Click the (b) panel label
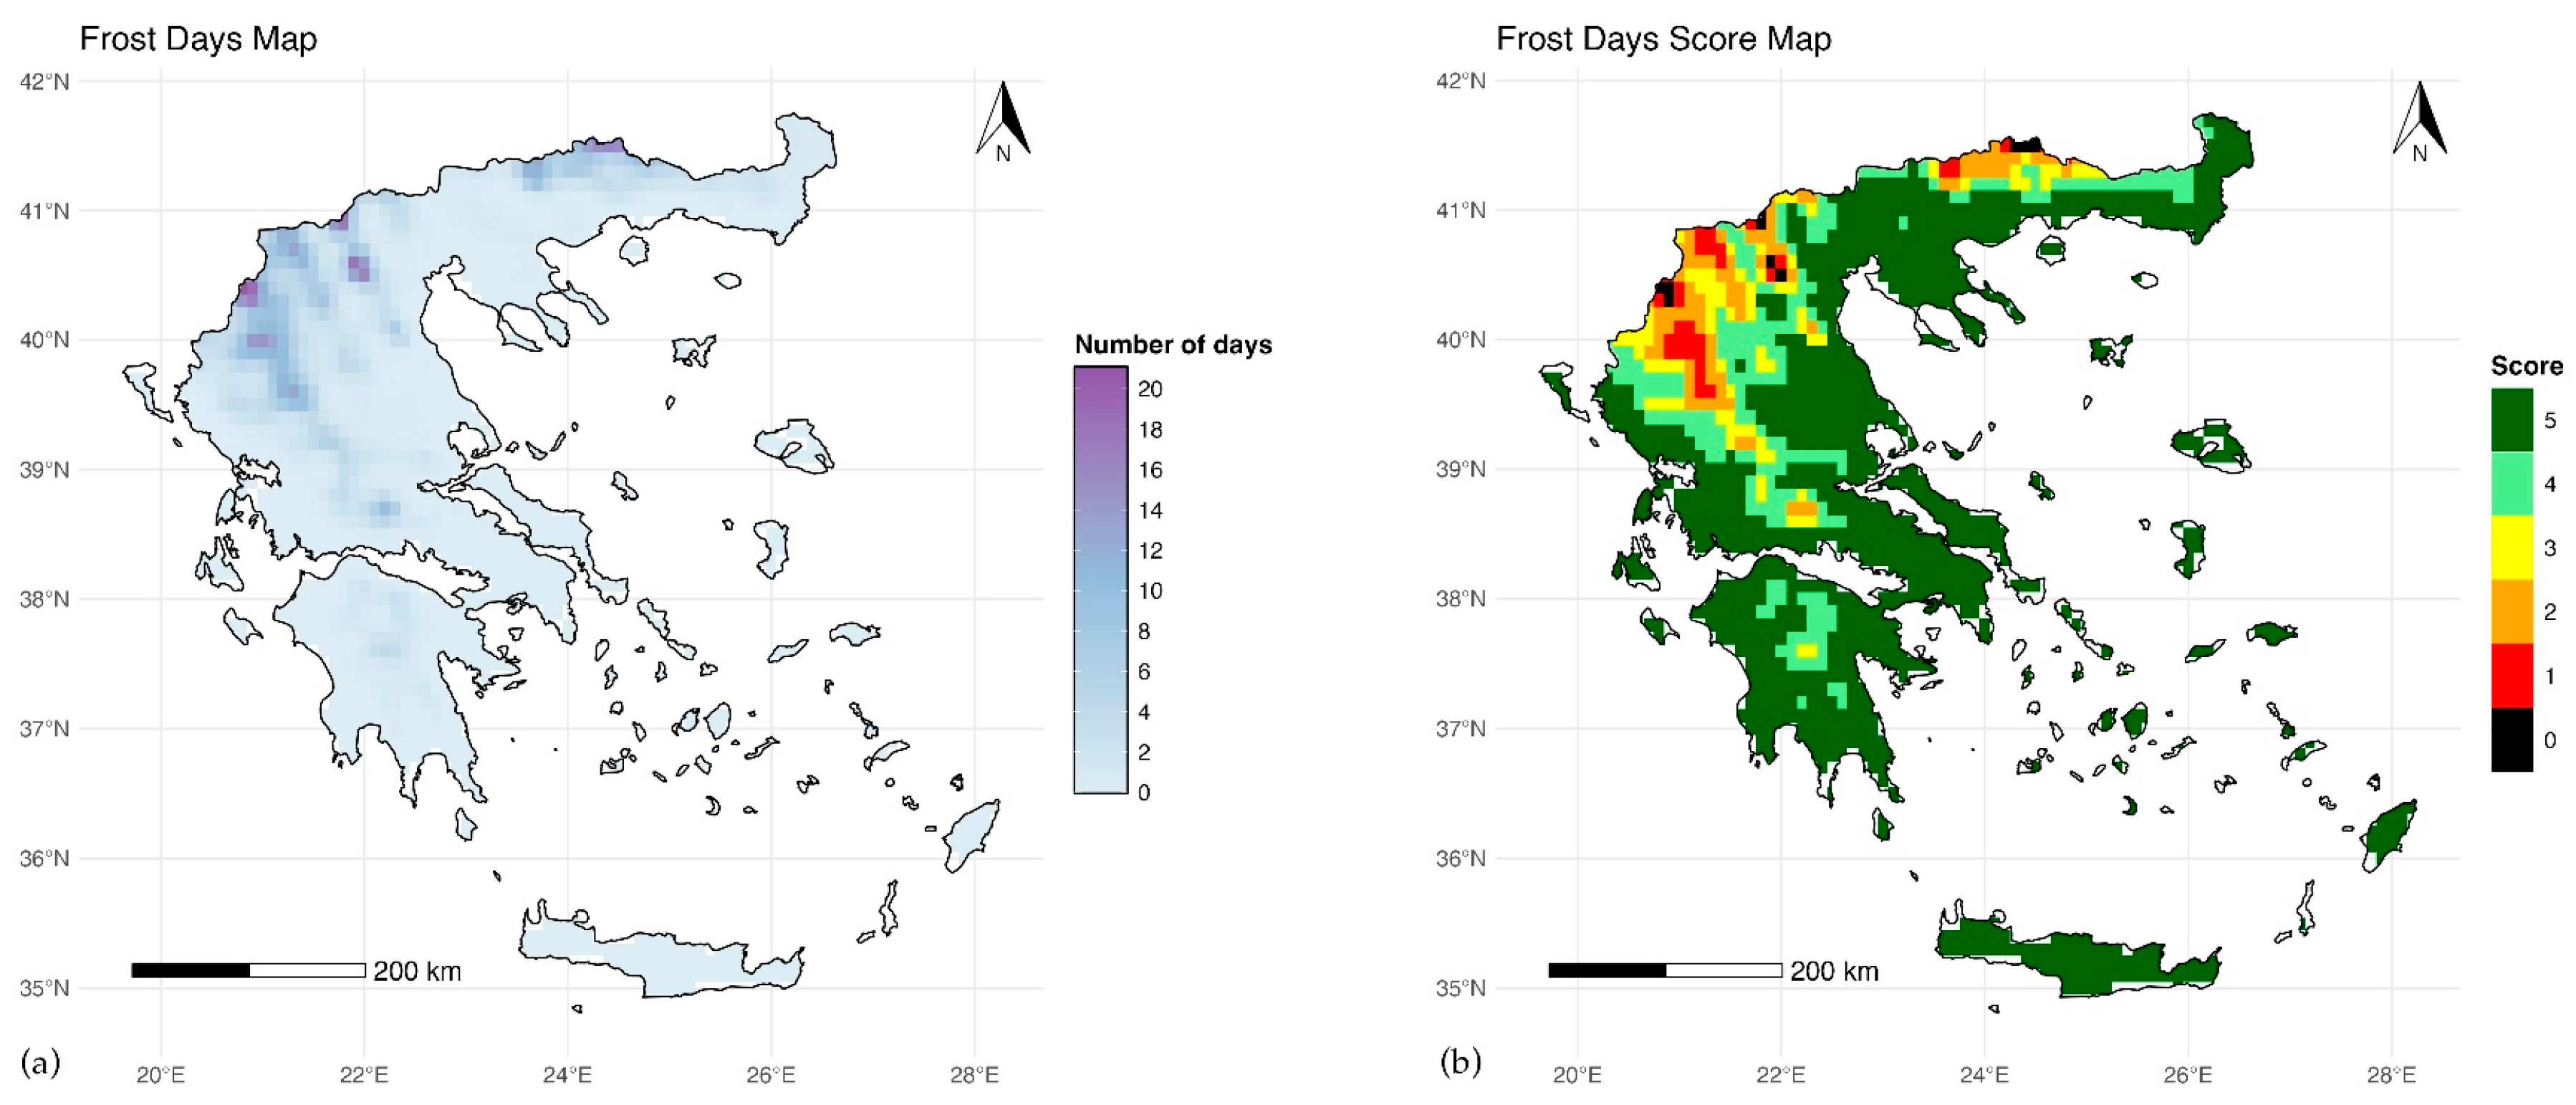 tap(1460, 1061)
